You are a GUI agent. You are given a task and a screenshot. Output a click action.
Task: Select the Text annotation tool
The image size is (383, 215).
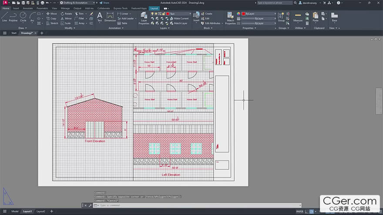click(x=99, y=17)
